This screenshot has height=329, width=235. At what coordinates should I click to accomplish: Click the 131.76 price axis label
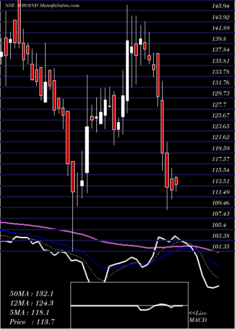[220, 83]
